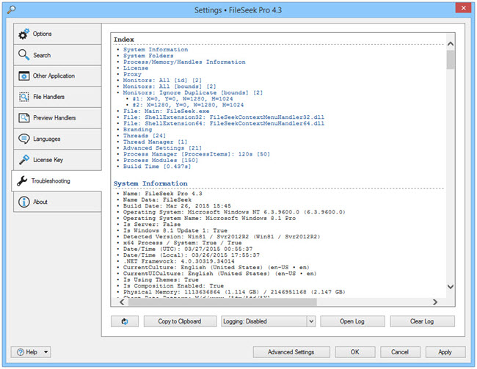The height and width of the screenshot is (369, 477).
Task: Click the refresh troubleshooting info button
Action: tap(125, 321)
